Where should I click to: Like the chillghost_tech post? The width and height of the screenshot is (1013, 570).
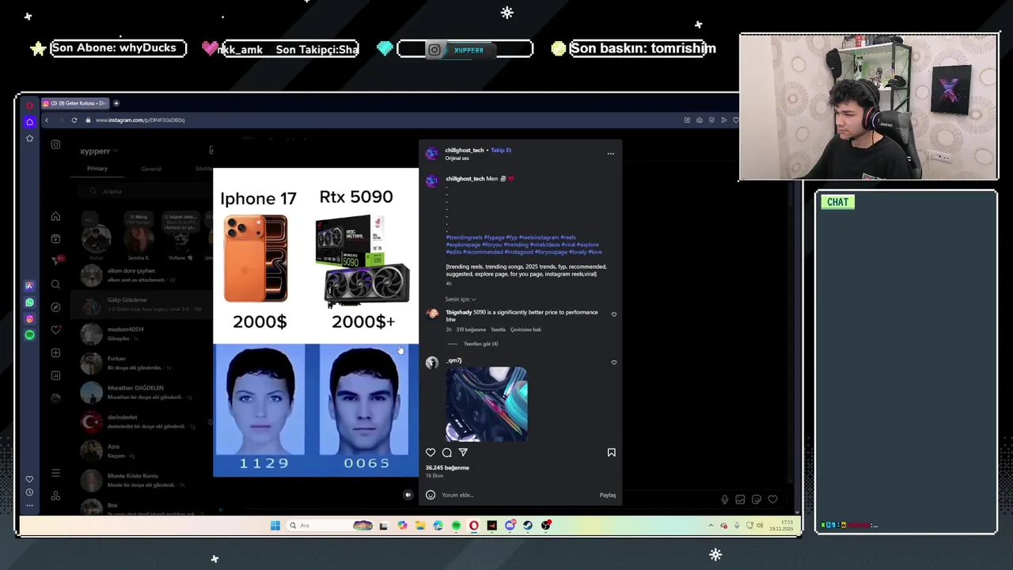pyautogui.click(x=431, y=453)
